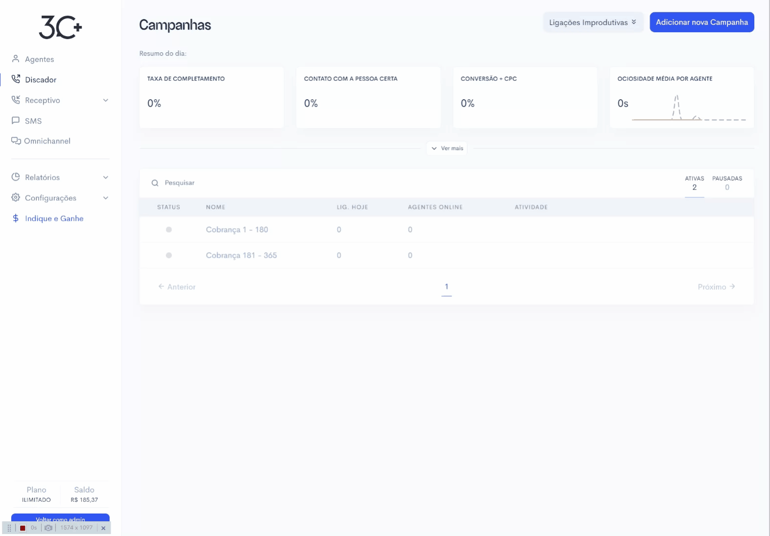770x536 pixels.
Task: Click the Configurações gear icon
Action: pyautogui.click(x=16, y=197)
